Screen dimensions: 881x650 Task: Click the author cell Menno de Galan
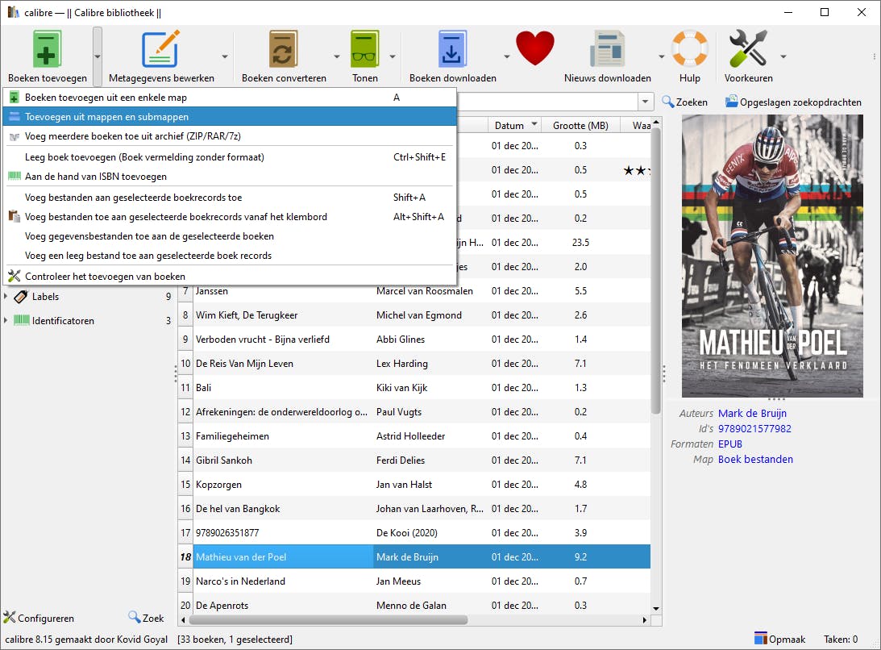(430, 606)
